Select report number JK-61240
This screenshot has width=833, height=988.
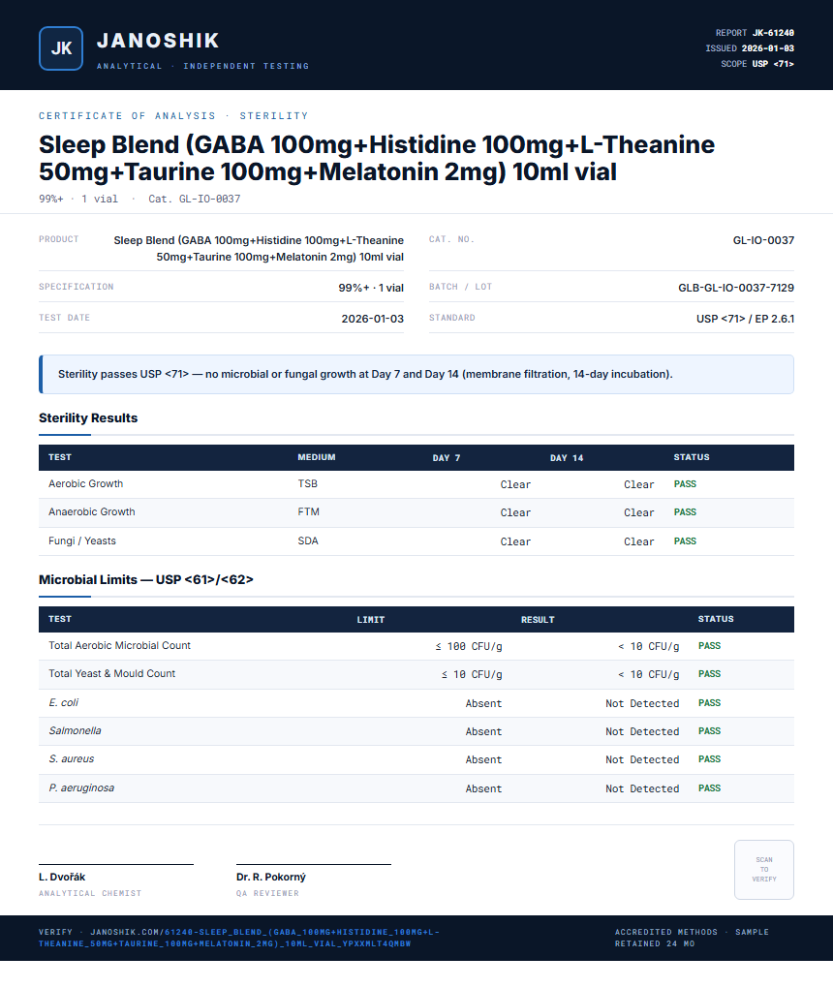click(773, 33)
